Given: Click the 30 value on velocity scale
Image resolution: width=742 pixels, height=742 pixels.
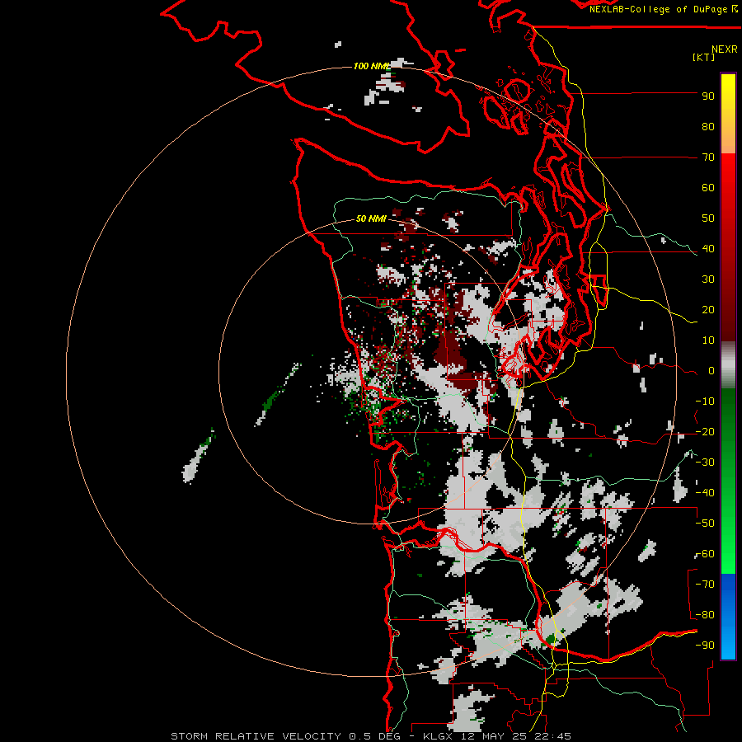Looking at the screenshot, I should coord(708,279).
